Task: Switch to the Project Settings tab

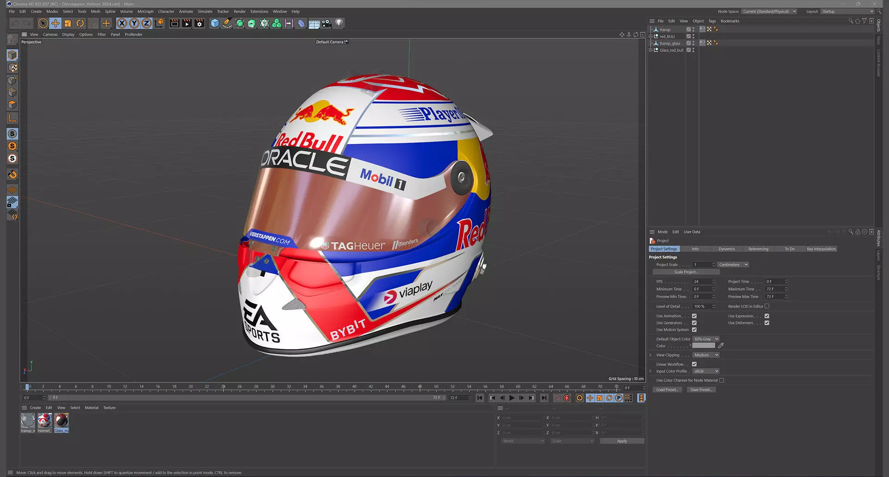Action: pos(664,249)
